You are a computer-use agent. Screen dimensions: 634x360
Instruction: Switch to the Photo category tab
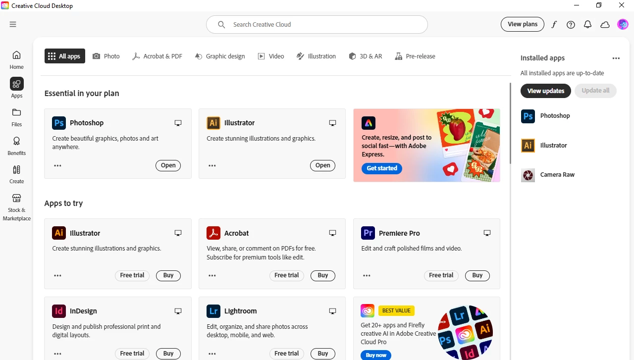[106, 56]
